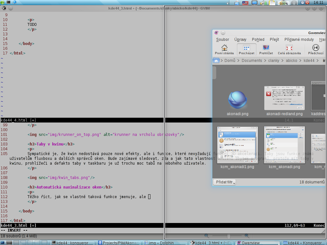Select the akonadi.png thumbnail
This screenshot has height=245, width=327.
pos(238,103)
